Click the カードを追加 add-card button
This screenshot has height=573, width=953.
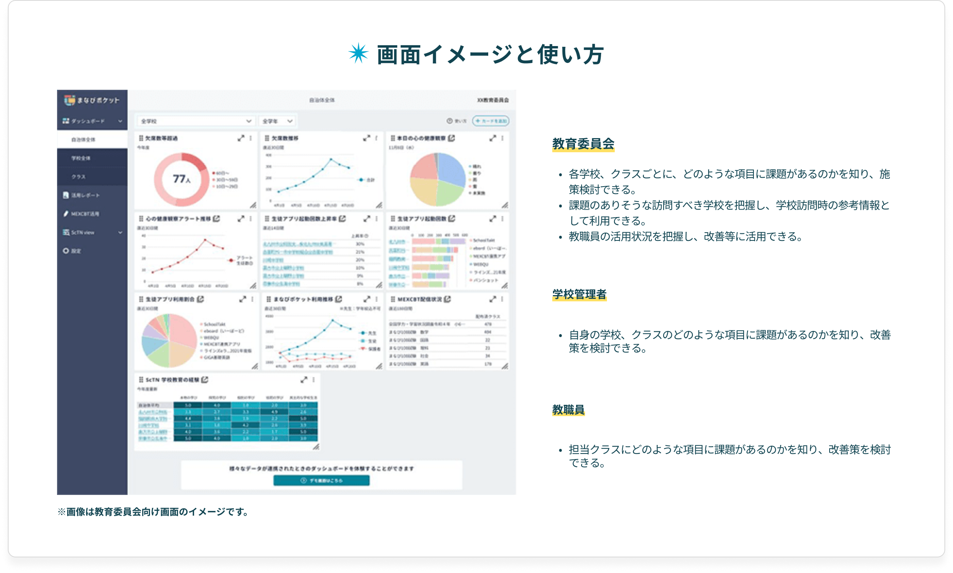[x=491, y=121]
